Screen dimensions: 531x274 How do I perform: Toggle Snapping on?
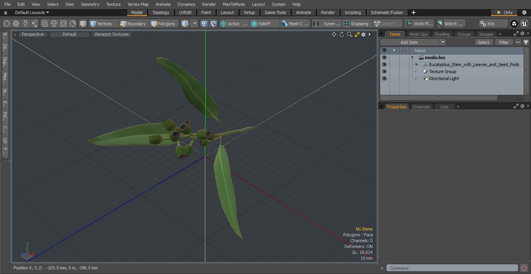tap(356, 24)
